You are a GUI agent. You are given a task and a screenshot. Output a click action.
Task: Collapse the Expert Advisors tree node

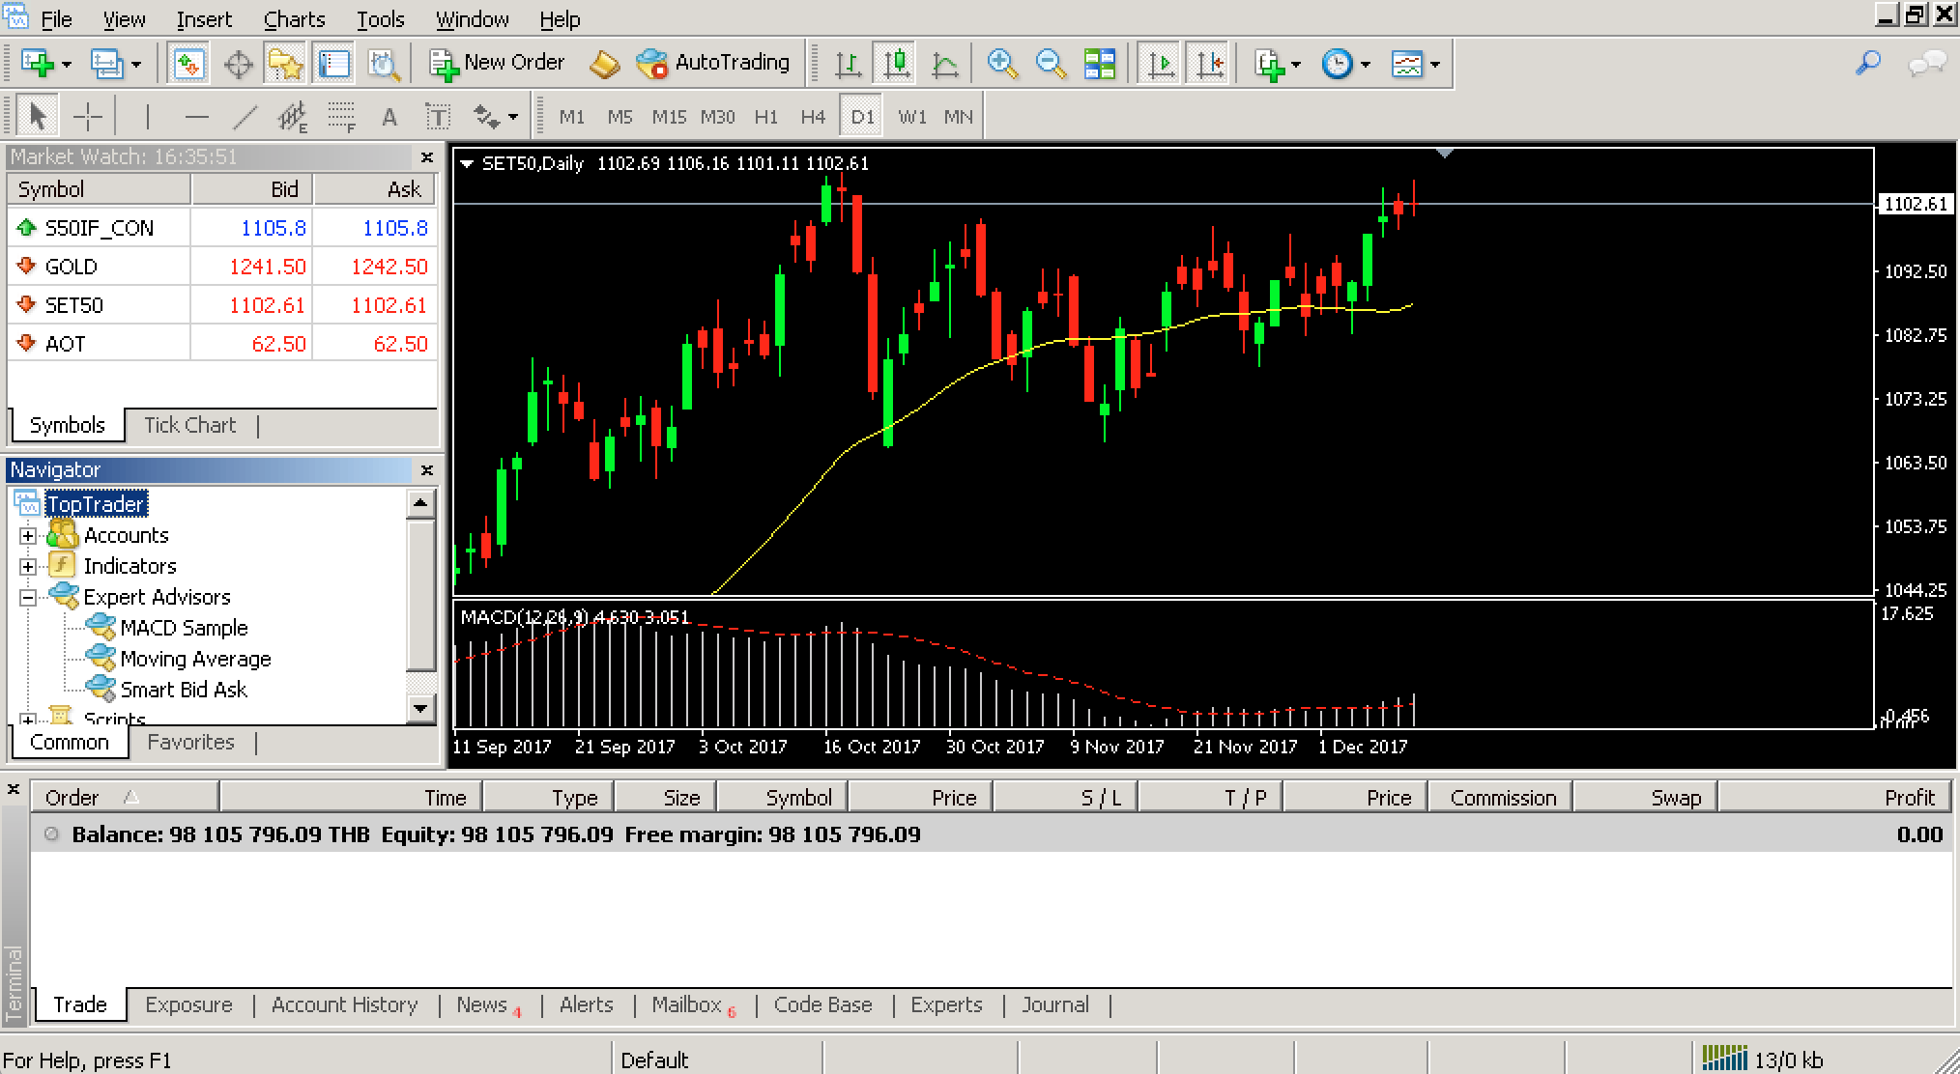coord(28,597)
